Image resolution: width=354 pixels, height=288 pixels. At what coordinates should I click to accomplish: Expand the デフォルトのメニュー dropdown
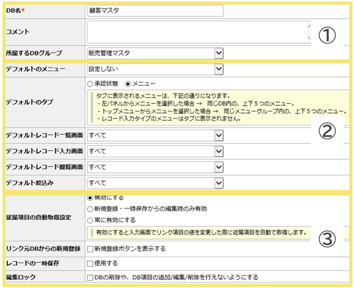pos(155,69)
